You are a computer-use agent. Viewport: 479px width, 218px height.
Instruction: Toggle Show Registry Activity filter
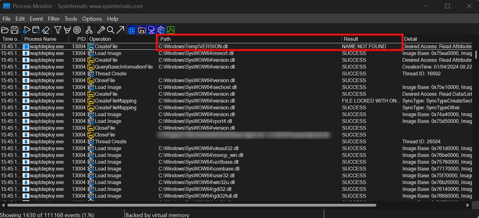(132, 30)
